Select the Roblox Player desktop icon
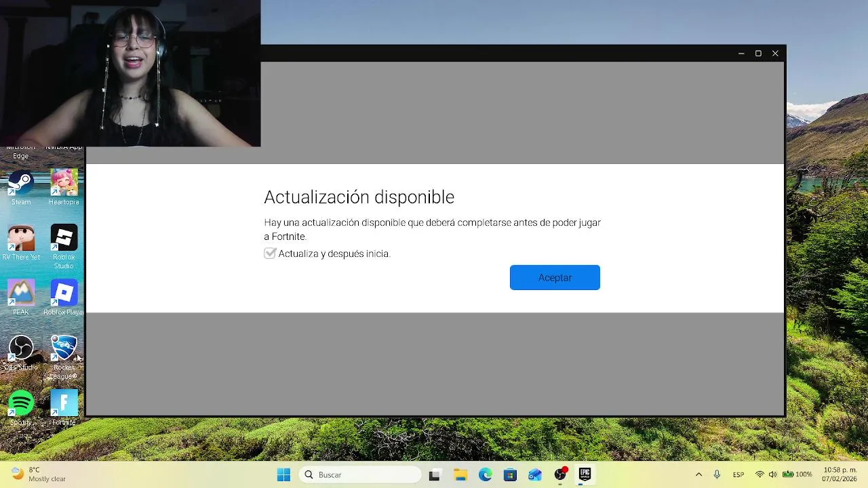 tap(64, 298)
